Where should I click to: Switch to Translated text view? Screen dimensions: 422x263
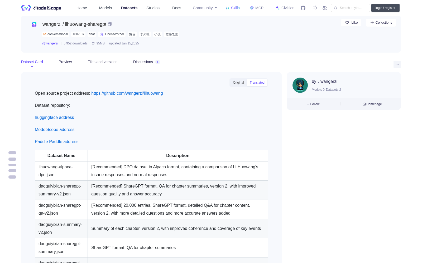[257, 83]
